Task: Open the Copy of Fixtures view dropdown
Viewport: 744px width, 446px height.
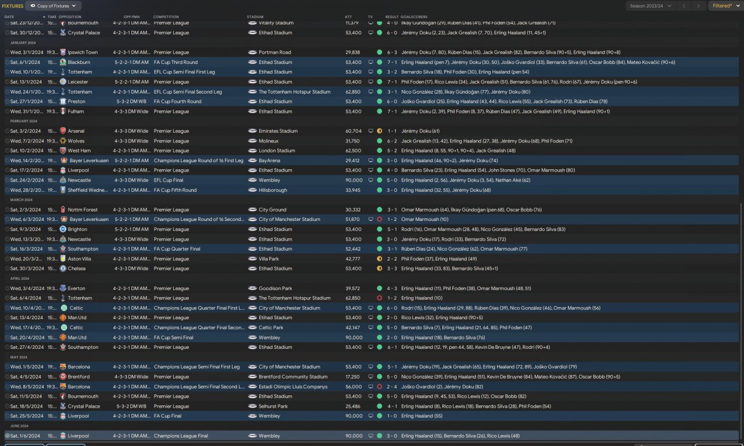Action: click(55, 6)
